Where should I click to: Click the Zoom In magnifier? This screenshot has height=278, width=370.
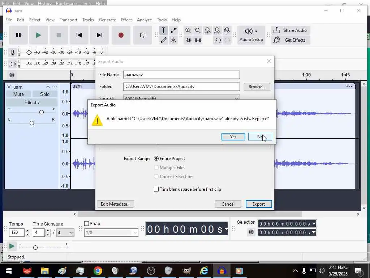pos(188,30)
